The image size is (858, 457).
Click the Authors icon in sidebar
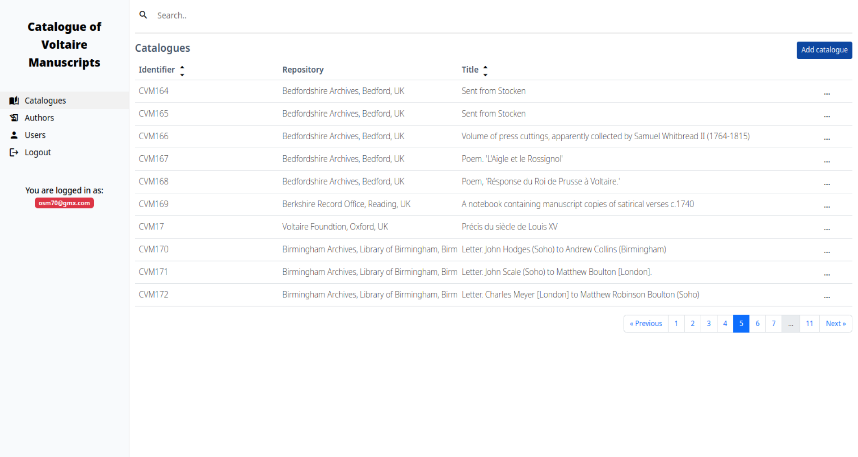(14, 118)
